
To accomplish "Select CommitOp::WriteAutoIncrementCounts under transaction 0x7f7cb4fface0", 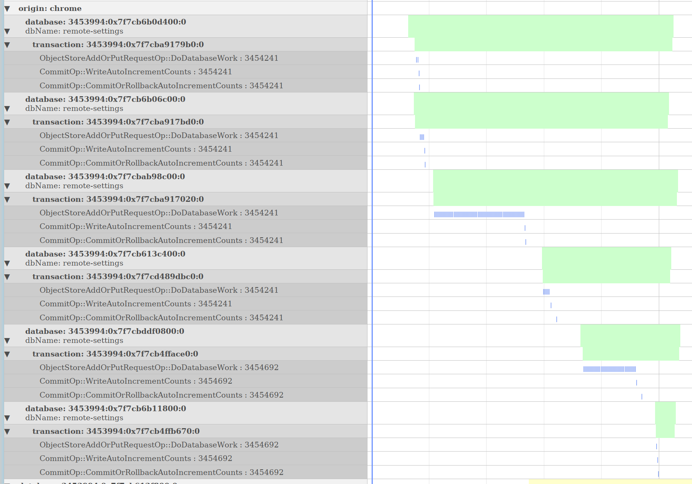I will click(x=185, y=381).
